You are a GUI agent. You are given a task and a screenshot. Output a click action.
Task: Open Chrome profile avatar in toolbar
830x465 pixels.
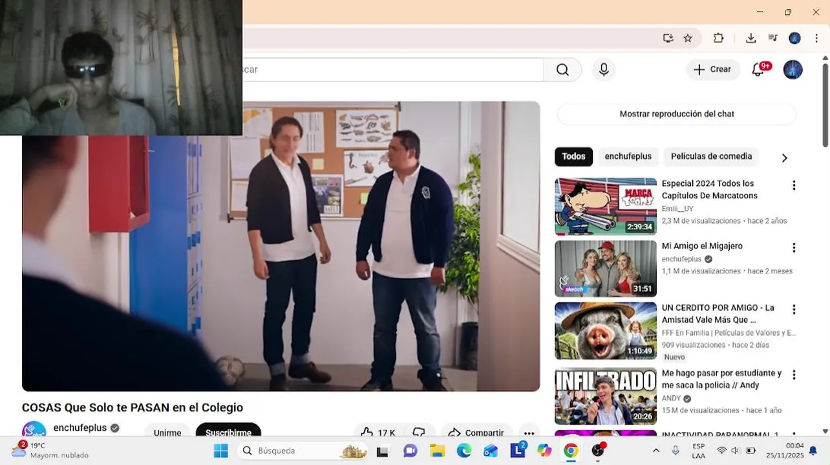(794, 38)
